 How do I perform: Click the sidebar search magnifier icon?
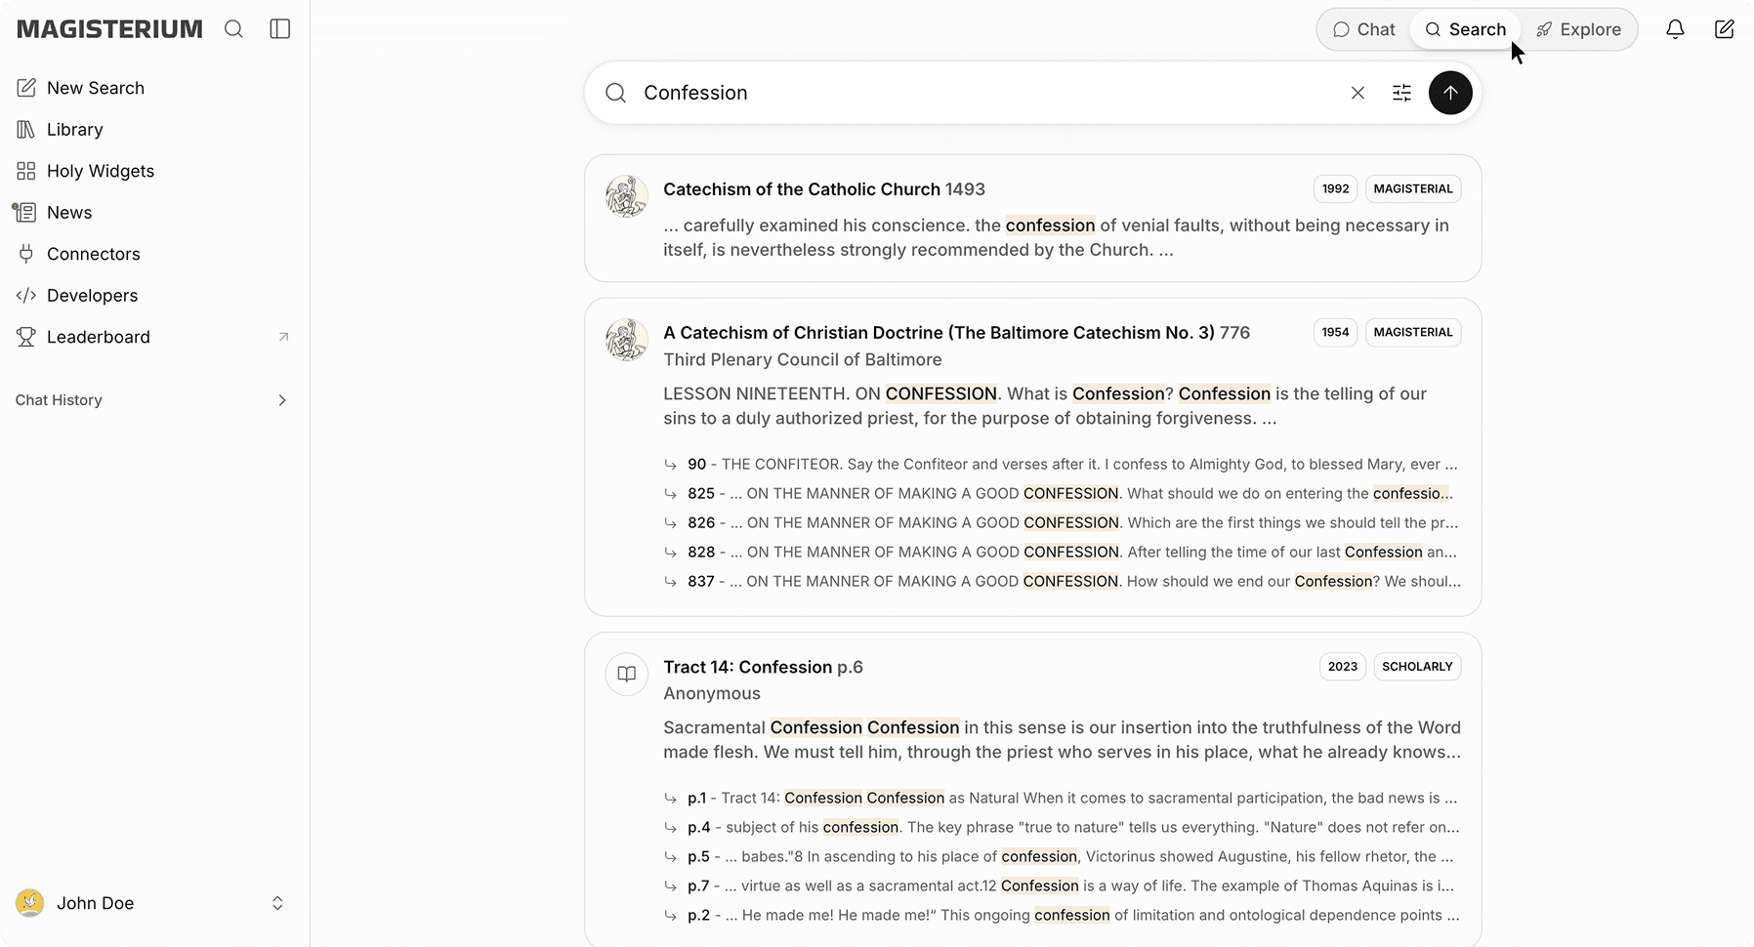click(233, 29)
